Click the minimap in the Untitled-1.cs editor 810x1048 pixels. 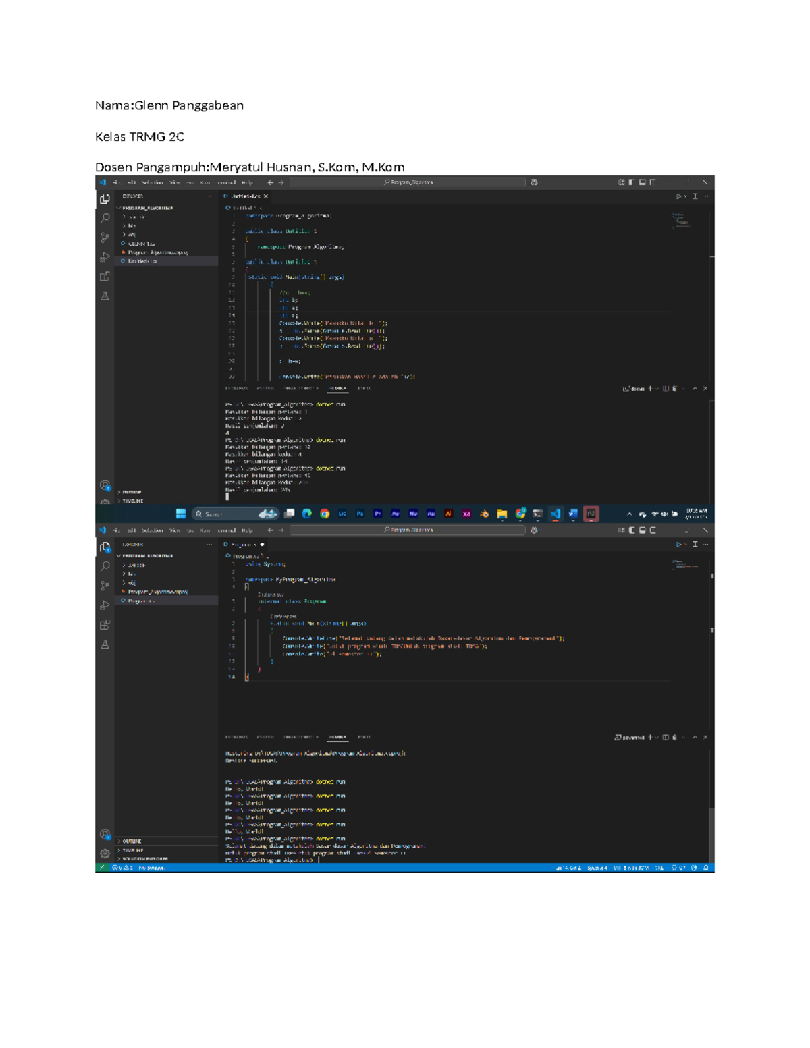point(683,221)
